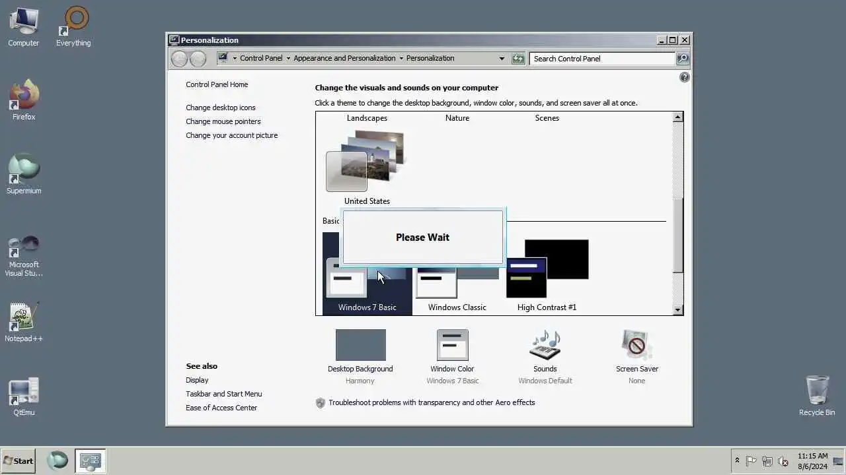
Task: Show hidden tray icons arrow
Action: 737,461
